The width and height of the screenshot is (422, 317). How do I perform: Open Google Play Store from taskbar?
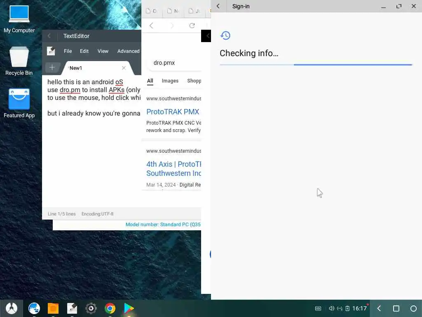point(129,308)
